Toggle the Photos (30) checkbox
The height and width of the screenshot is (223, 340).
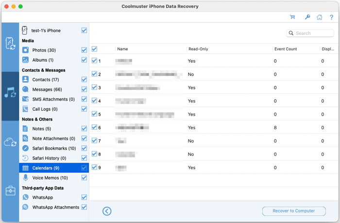pos(85,50)
